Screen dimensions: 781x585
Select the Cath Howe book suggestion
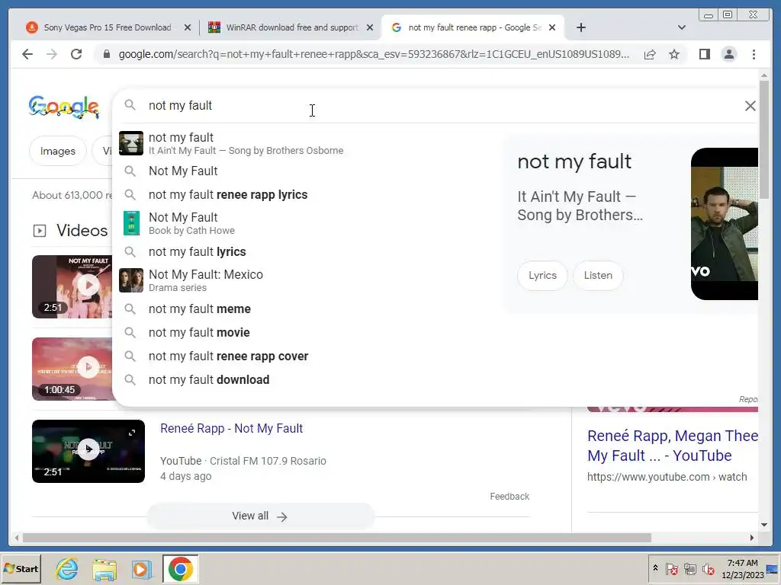point(309,223)
